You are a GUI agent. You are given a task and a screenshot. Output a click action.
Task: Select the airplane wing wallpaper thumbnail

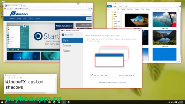tap(164, 20)
